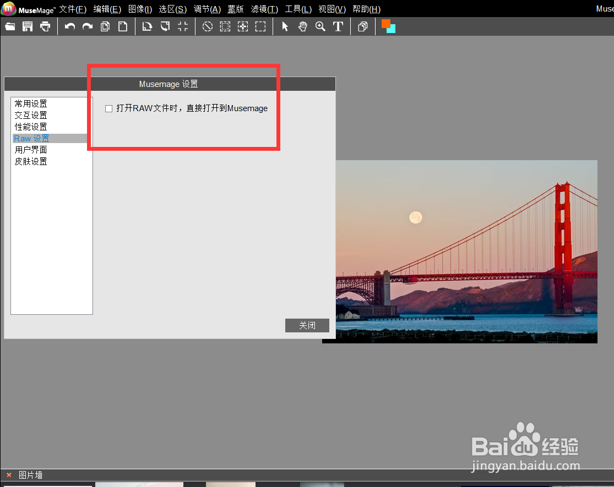The width and height of the screenshot is (614, 487).
Task: Click the double dashed-square selection icon
Action: (225, 26)
